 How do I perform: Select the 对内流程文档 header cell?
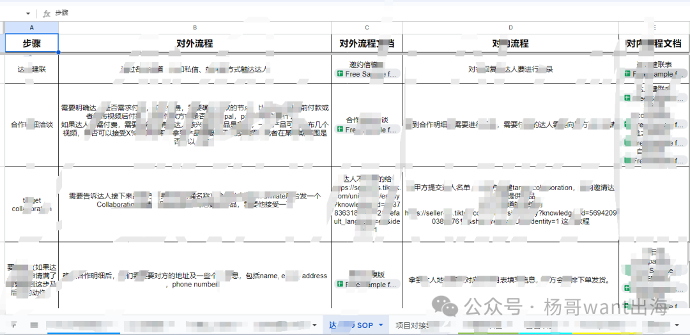[x=654, y=43]
